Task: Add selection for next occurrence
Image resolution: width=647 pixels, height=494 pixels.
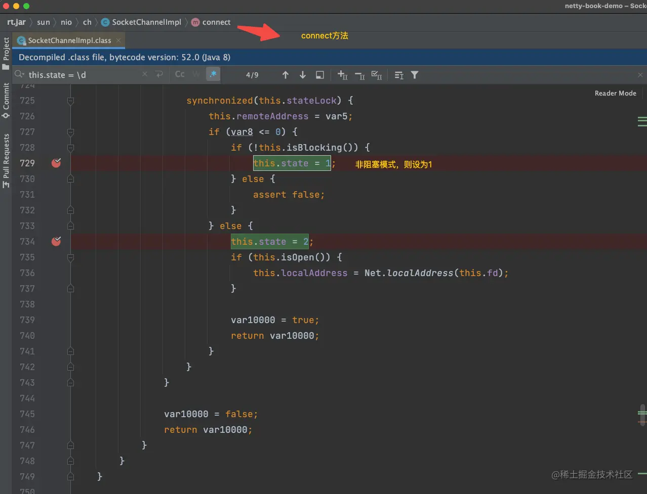Action: point(343,75)
